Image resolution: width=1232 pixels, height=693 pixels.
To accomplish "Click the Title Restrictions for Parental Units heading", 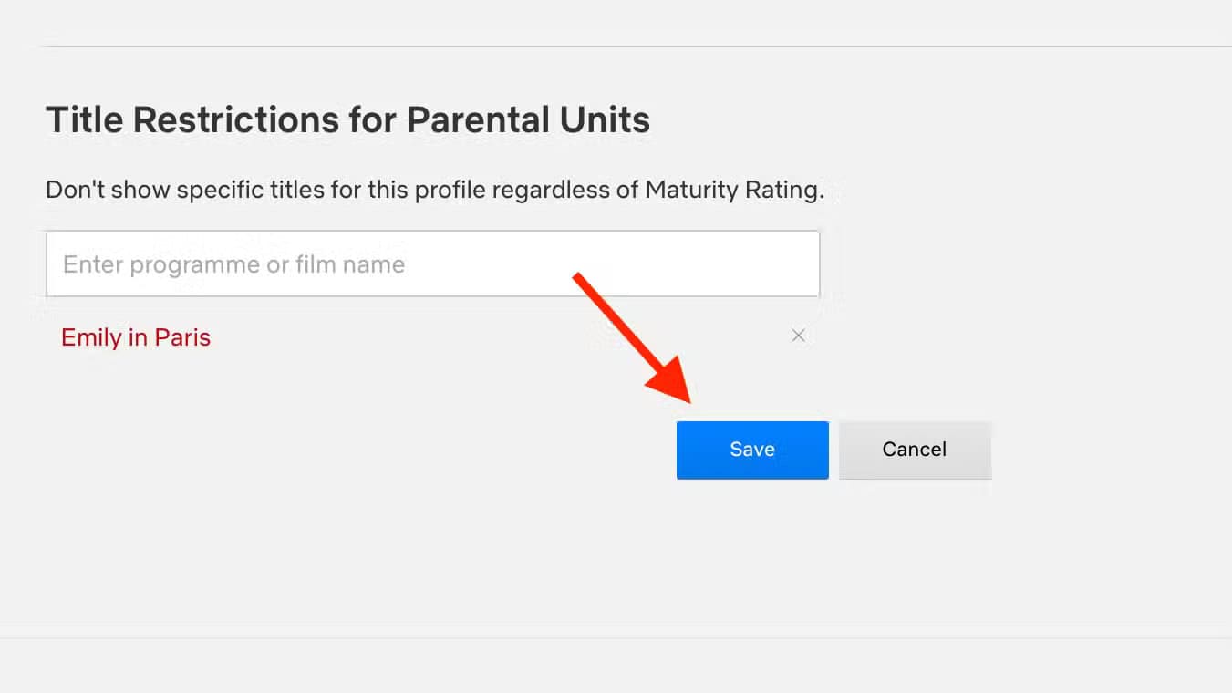I will (x=347, y=119).
